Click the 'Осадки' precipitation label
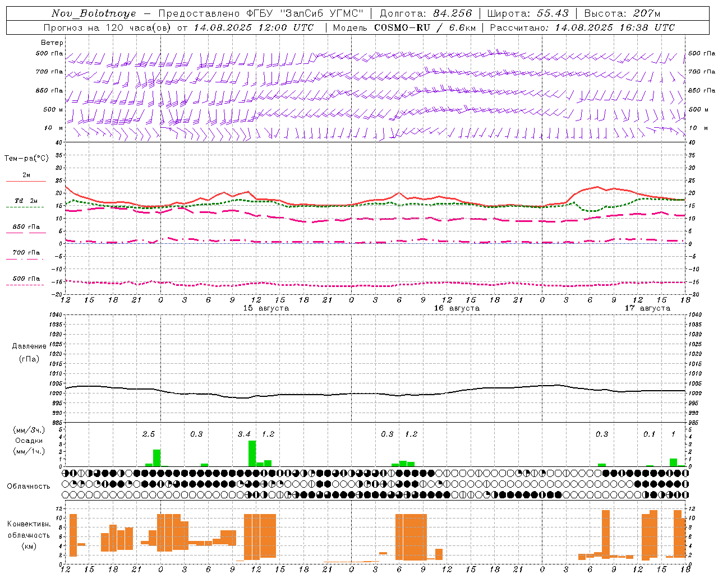This screenshot has height=574, width=718. coord(29,441)
